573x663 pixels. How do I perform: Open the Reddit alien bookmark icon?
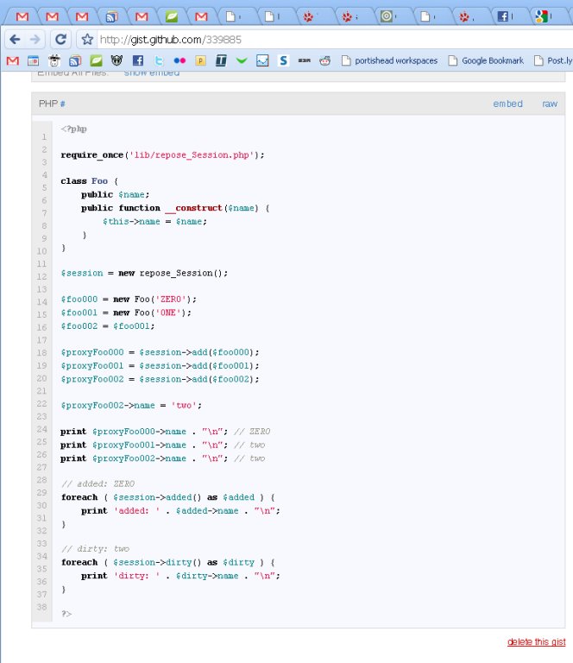coord(324,60)
